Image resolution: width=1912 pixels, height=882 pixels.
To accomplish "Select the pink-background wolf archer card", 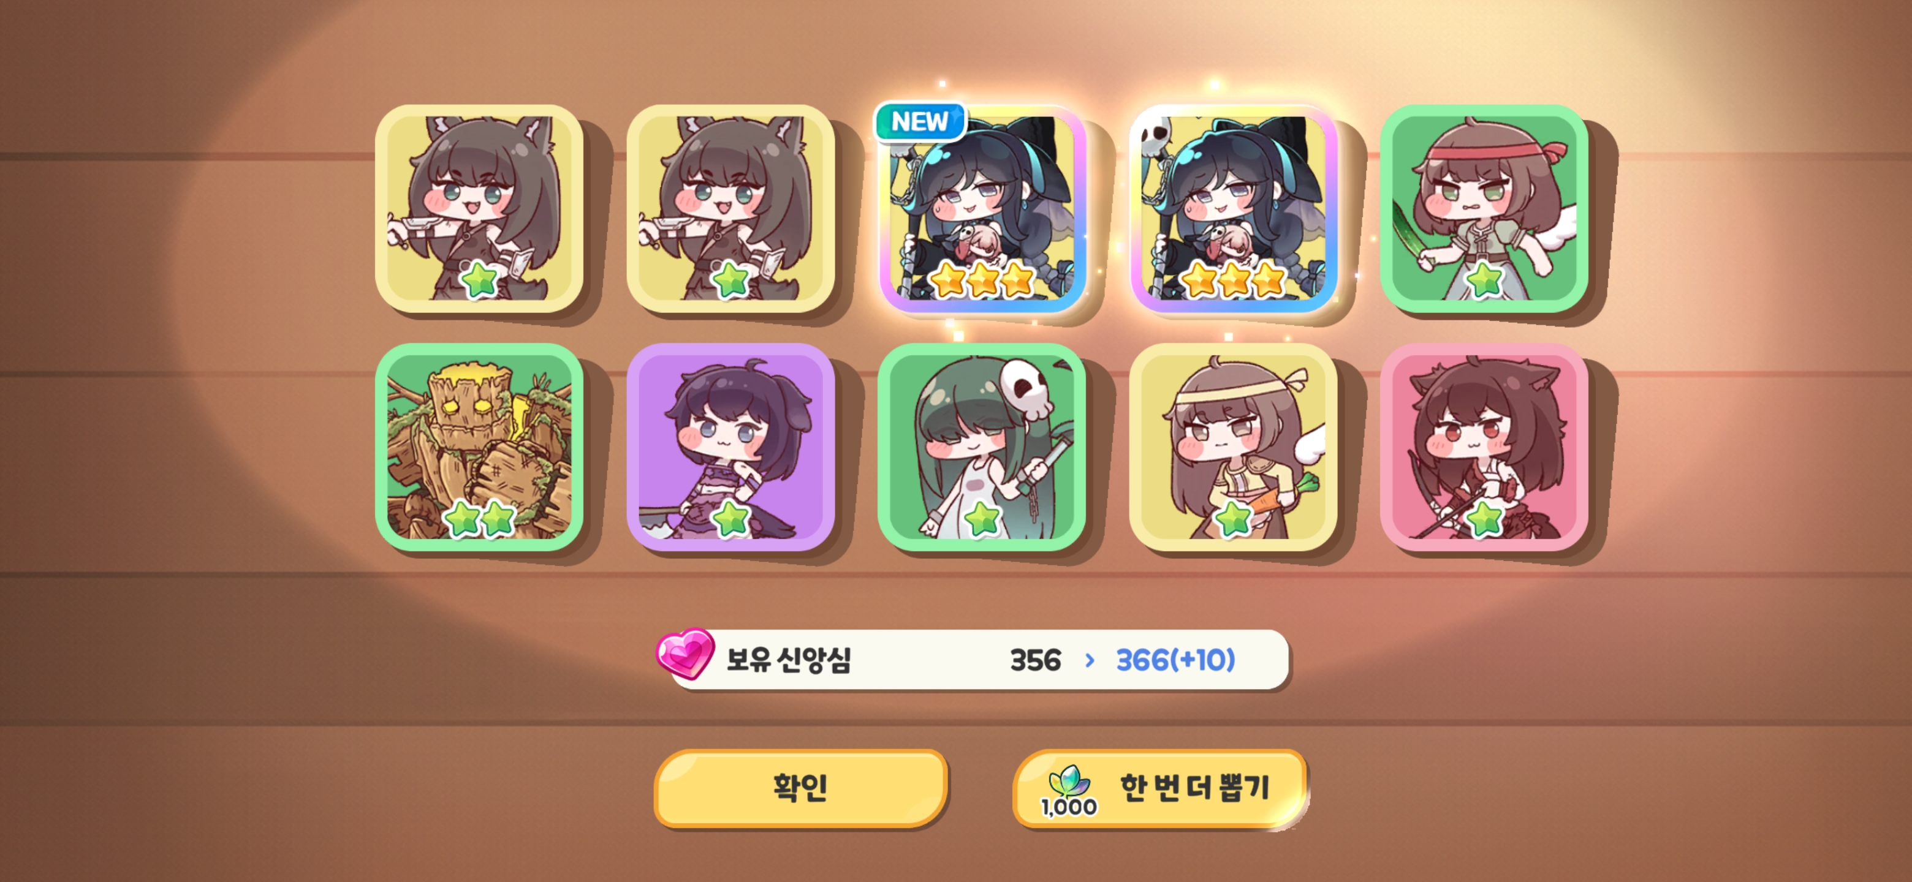I will (x=1484, y=447).
